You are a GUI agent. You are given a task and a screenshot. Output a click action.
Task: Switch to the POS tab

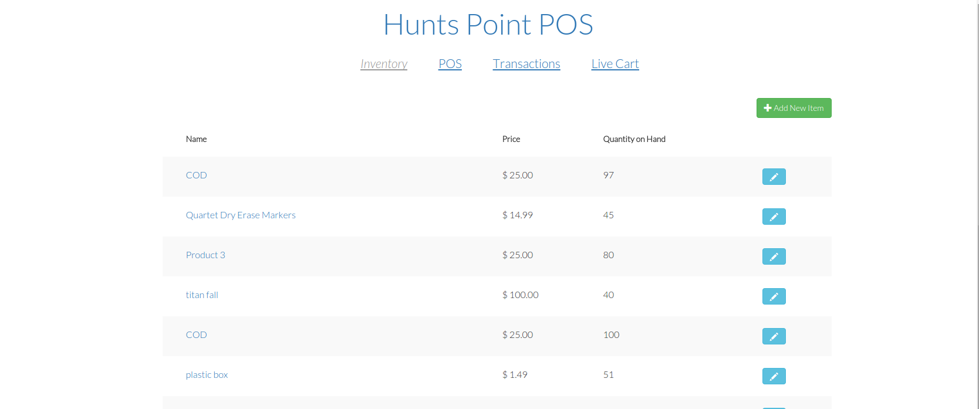pyautogui.click(x=450, y=64)
